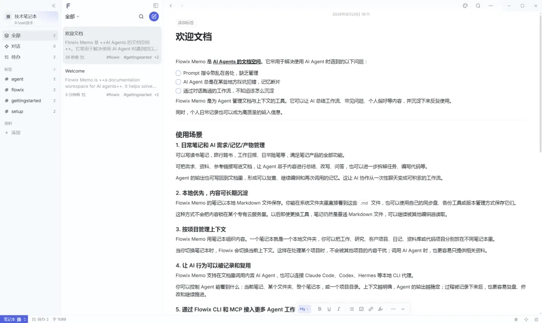Search notes with the list magnifier icon
542x323 pixels.
tap(141, 16)
